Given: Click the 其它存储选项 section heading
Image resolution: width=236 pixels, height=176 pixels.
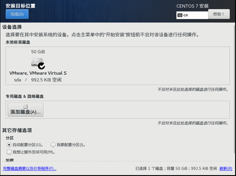Looking at the screenshot, I should (17, 130).
